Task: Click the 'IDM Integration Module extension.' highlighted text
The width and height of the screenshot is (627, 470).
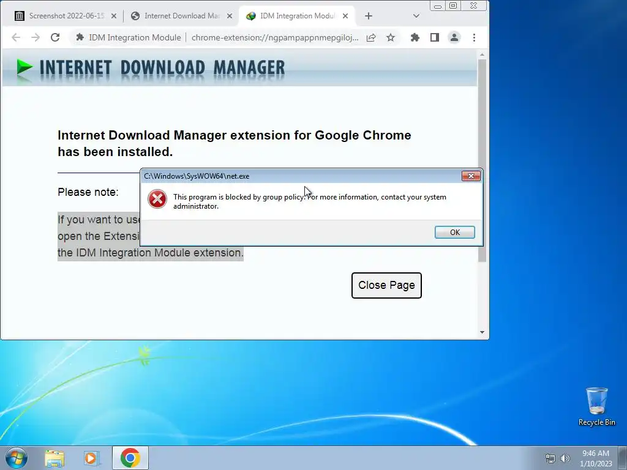Action: [151, 253]
